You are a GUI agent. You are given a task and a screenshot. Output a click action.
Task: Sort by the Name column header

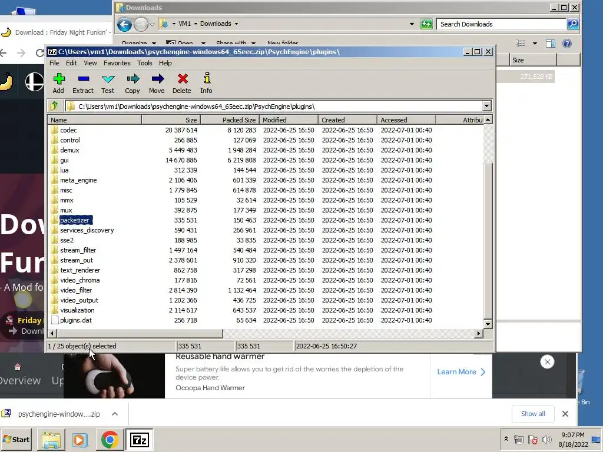[x=95, y=120]
